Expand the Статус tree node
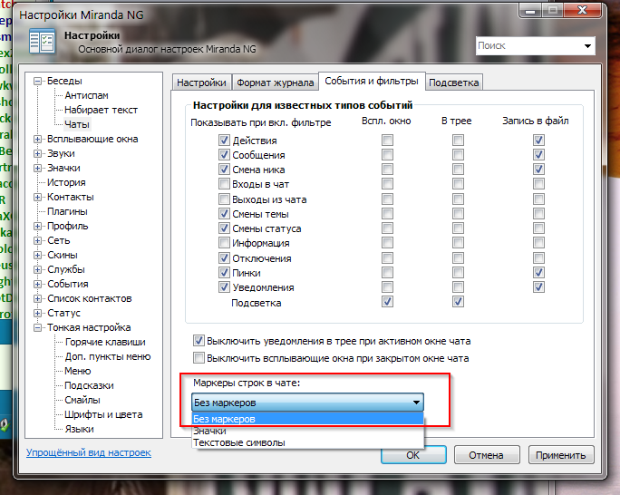Image resolution: width=620 pixels, height=495 pixels. tap(37, 313)
